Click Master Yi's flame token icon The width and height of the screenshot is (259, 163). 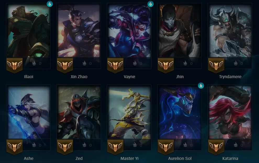pos(135,145)
